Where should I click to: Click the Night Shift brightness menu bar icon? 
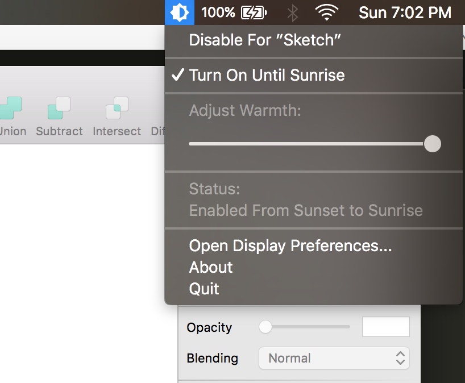coord(180,13)
